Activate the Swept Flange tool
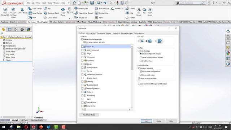The height and width of the screenshot is (130, 231). pyautogui.click(x=63, y=12)
